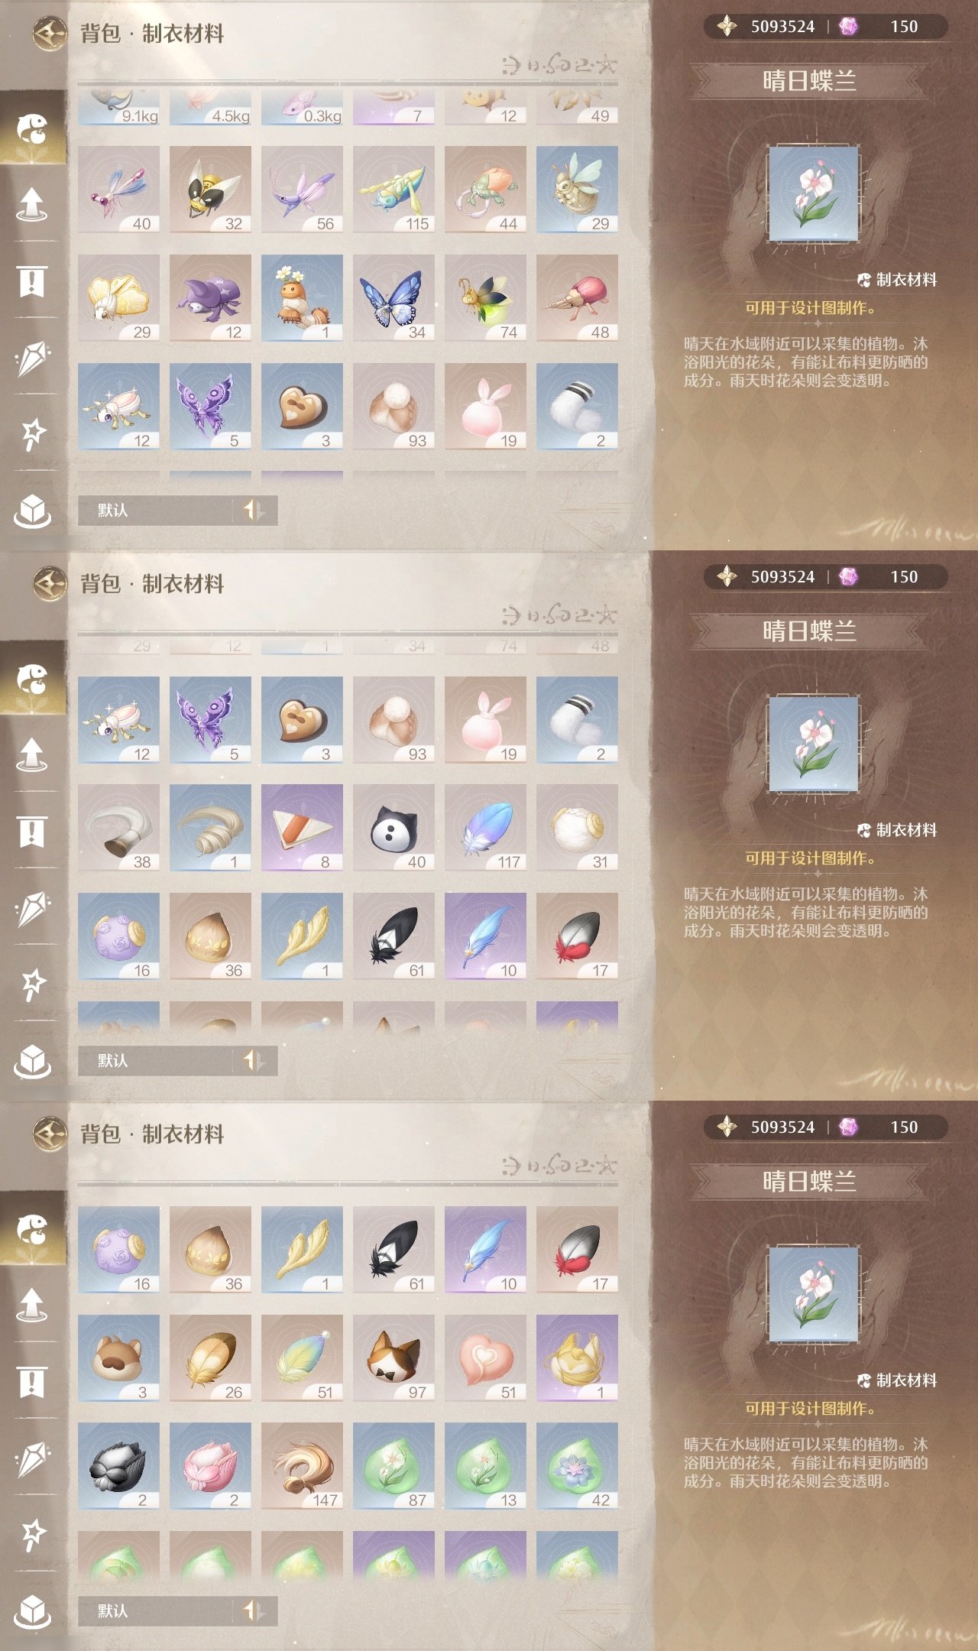
Task: Pick the curled hair material showing 147
Action: [x=302, y=1466]
